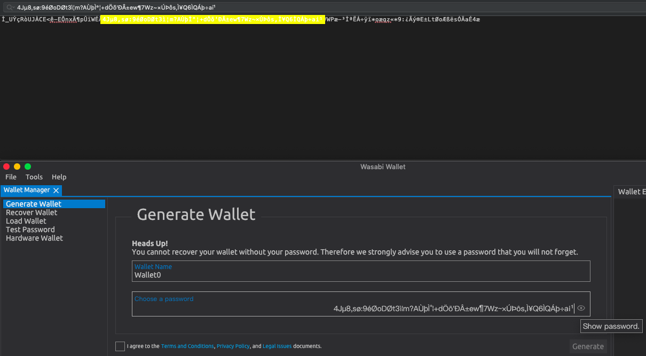The height and width of the screenshot is (356, 646).
Task: Check the agree to terms checkbox
Action: pos(120,346)
